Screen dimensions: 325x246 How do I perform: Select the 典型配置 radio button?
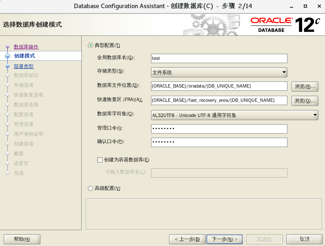[x=90, y=45]
